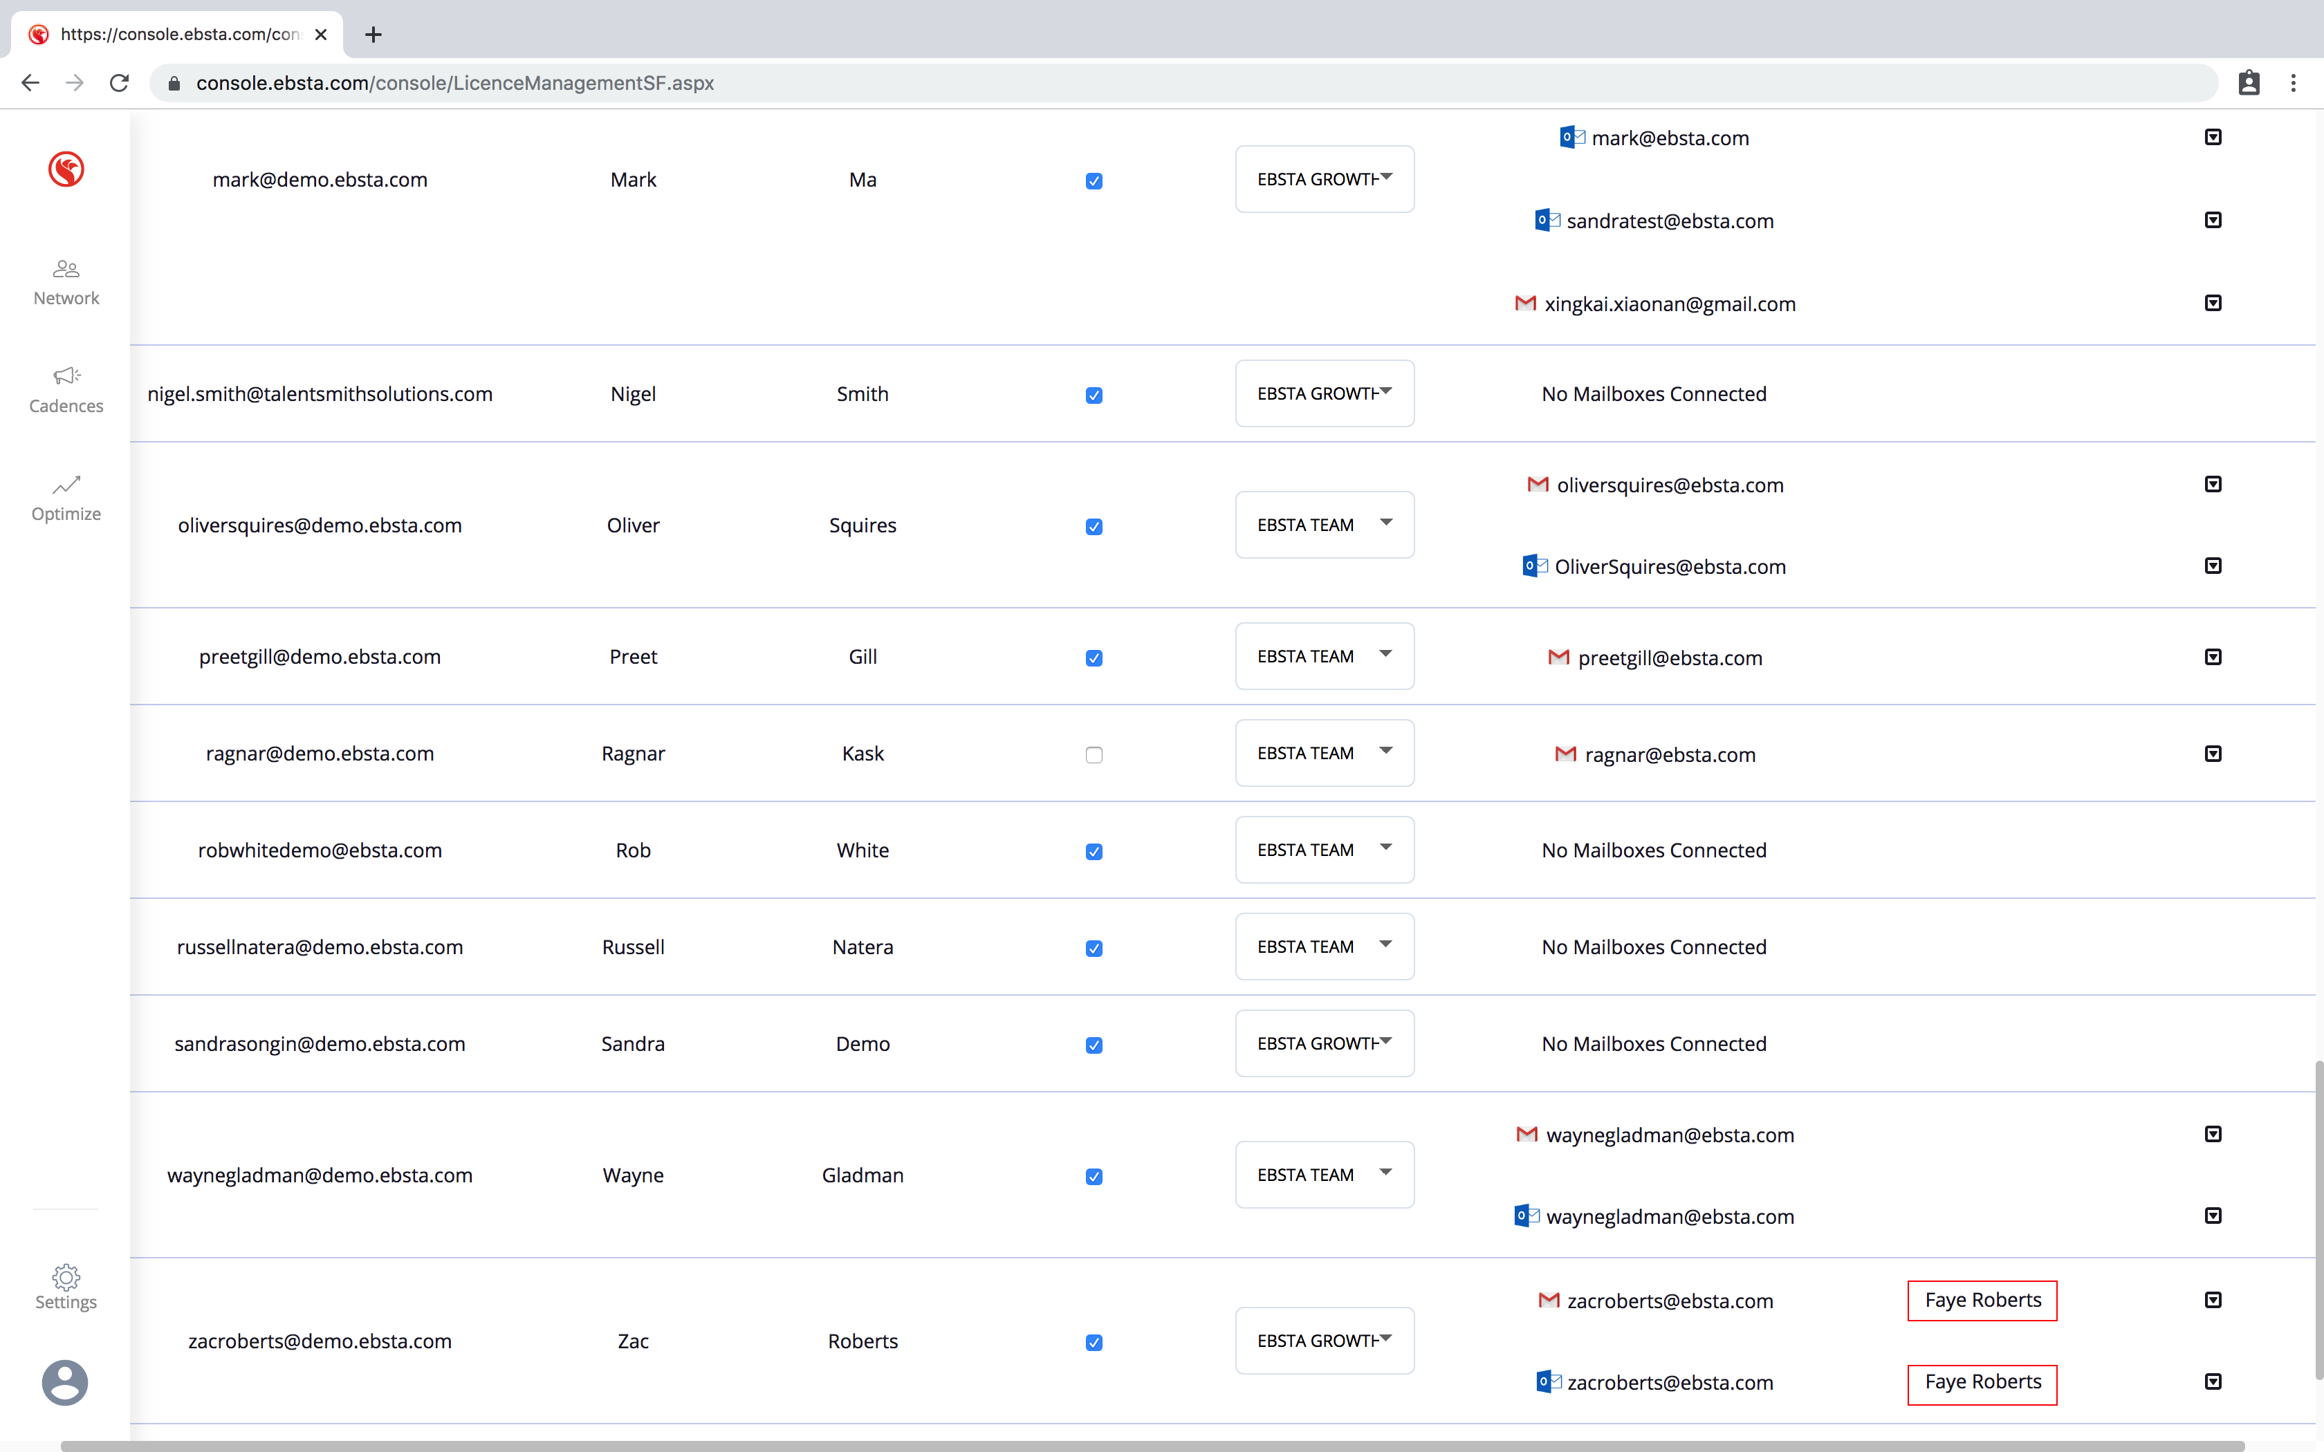Open the licence dropdown for Mark Ma
Image resolution: width=2324 pixels, height=1452 pixels.
click(x=1325, y=180)
